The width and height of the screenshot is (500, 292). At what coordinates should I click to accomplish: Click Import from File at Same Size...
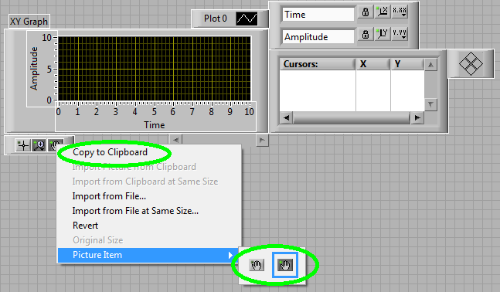click(135, 211)
